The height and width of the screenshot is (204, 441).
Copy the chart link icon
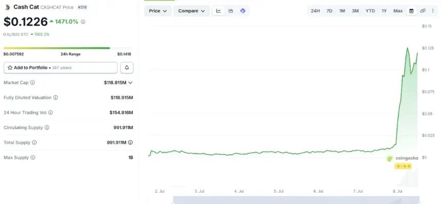tap(423, 11)
